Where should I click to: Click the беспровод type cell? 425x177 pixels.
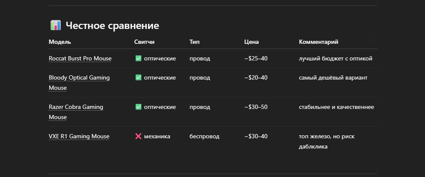(x=204, y=137)
